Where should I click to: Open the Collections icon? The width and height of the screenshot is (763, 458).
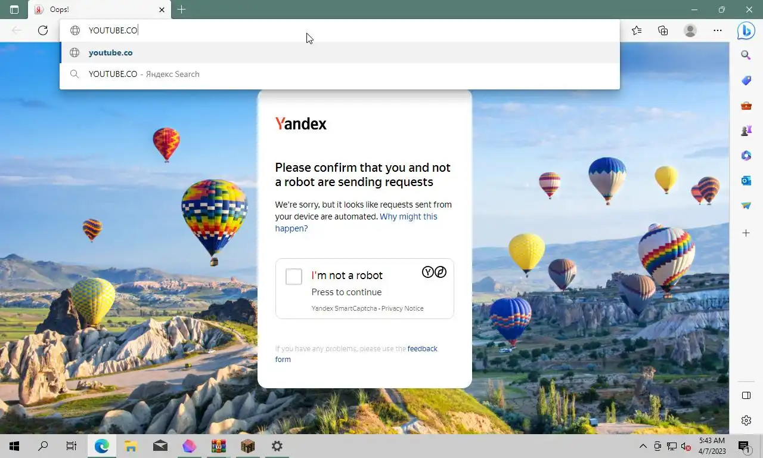point(663,30)
